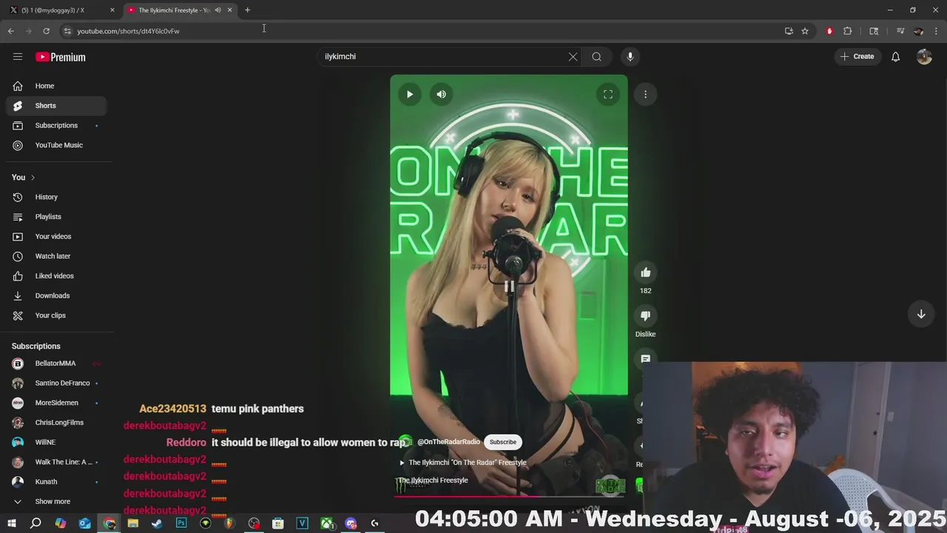Open the Short's three-dot more menu
The image size is (947, 533).
[x=645, y=94]
